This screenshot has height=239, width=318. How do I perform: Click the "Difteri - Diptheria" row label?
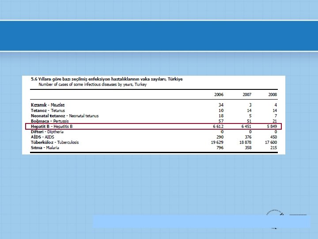(x=47, y=132)
